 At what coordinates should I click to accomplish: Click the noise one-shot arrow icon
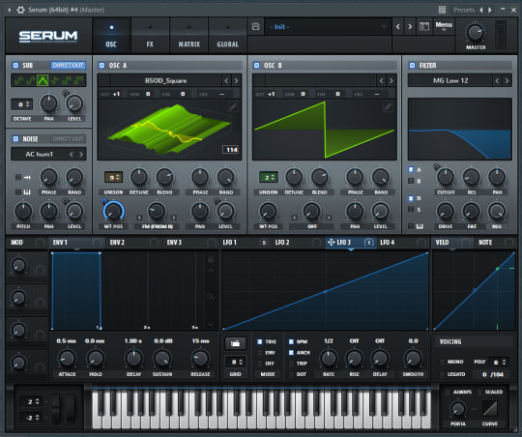[27, 177]
